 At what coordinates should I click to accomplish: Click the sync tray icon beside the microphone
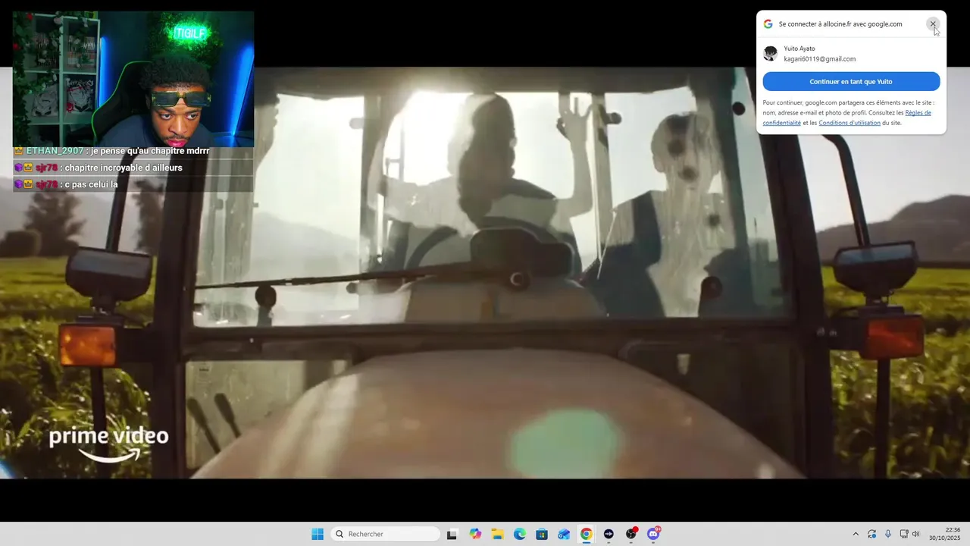pyautogui.click(x=872, y=534)
